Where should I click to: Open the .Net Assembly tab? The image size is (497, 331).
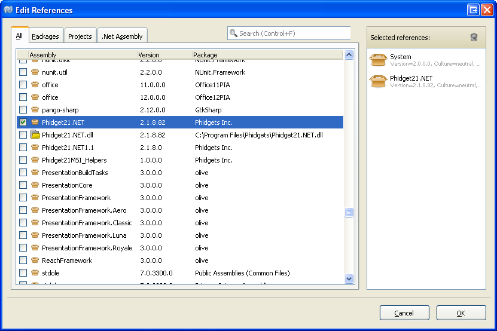point(123,36)
